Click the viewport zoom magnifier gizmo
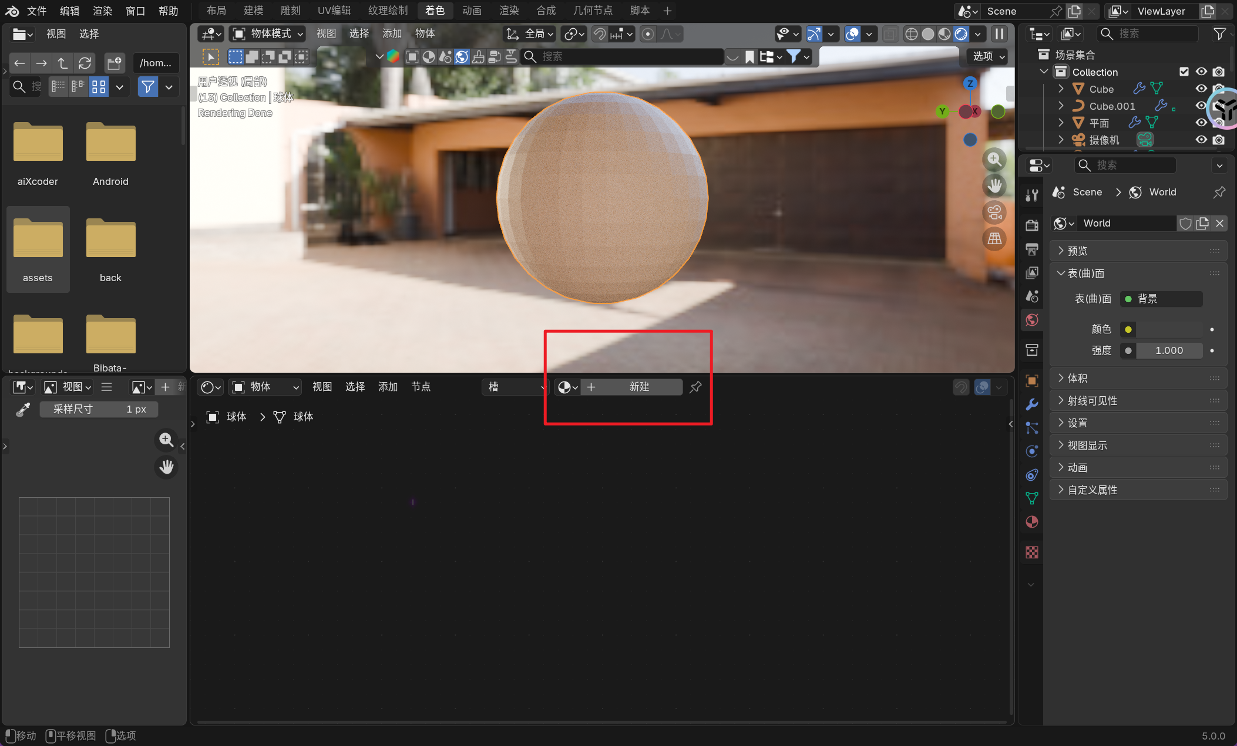This screenshot has width=1237, height=746. 994,160
